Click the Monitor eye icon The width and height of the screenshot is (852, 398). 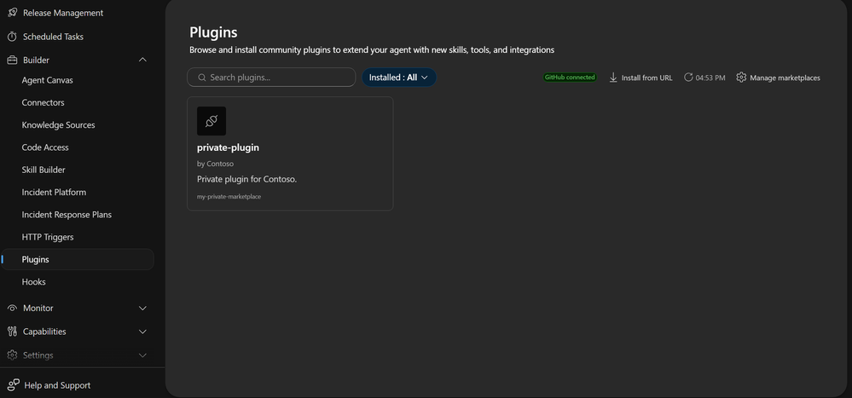12,308
